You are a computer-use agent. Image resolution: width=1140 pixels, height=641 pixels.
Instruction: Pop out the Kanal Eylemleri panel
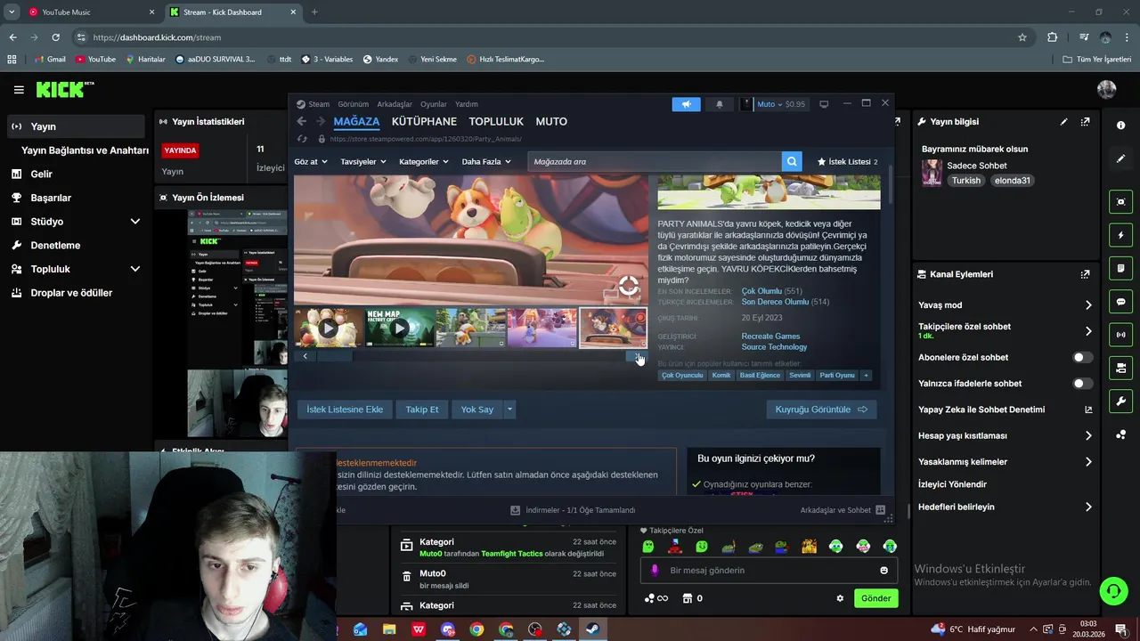[1085, 274]
